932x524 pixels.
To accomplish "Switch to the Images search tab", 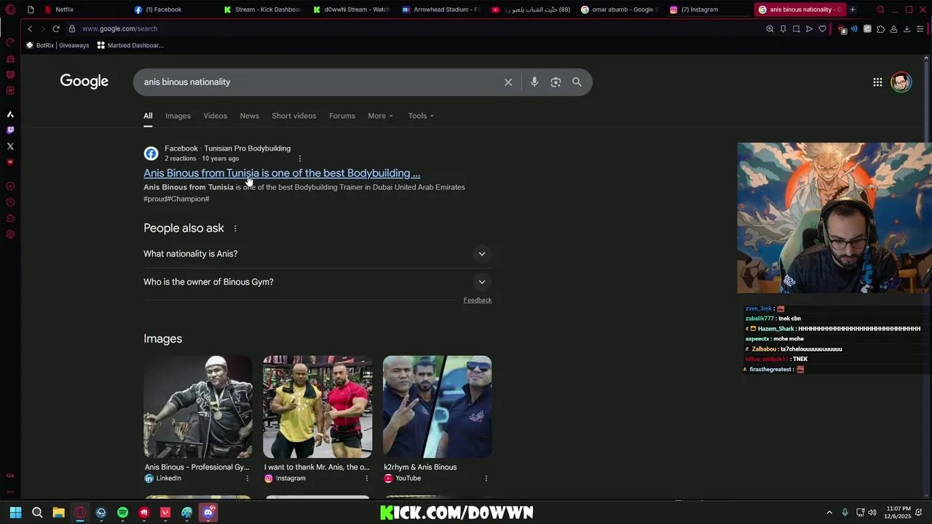I will pyautogui.click(x=178, y=116).
